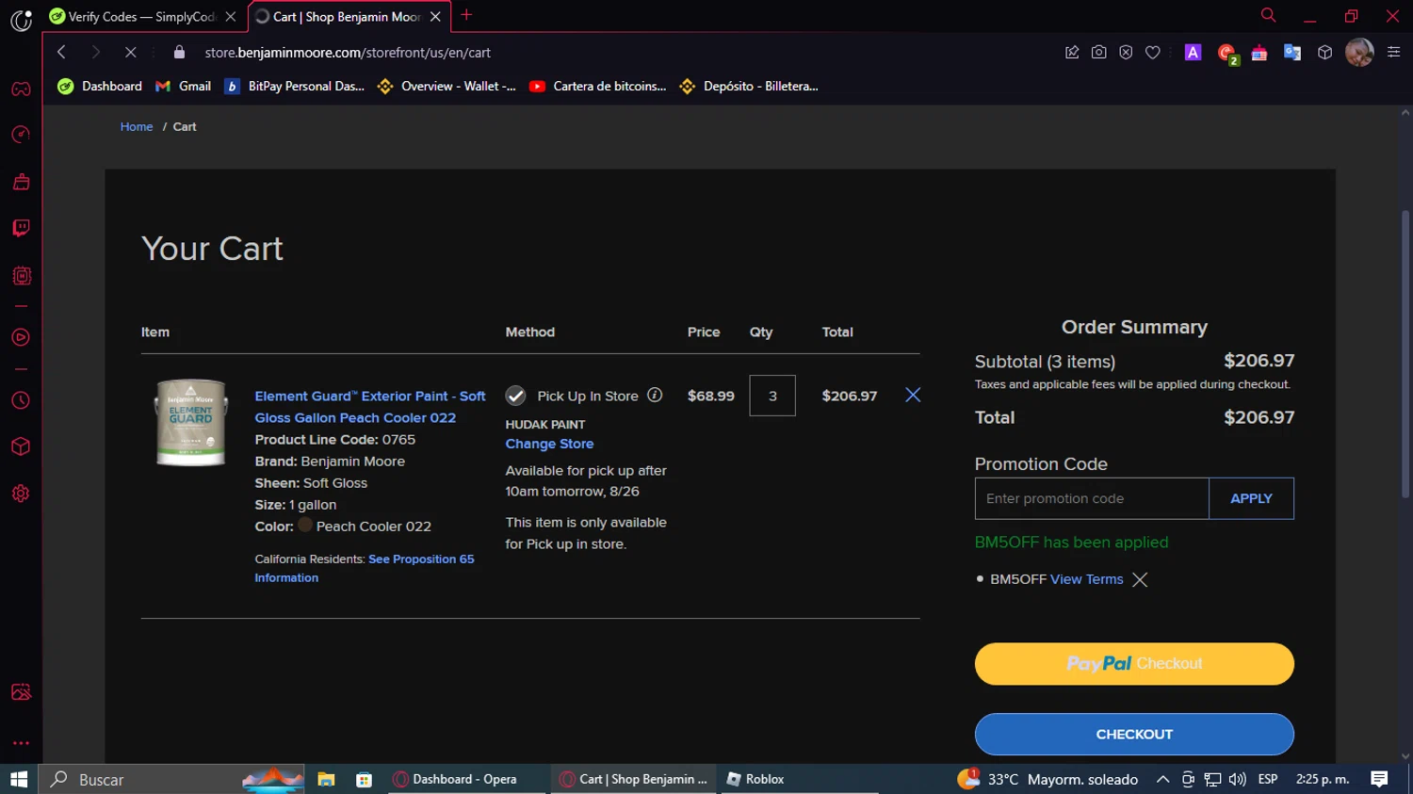Viewport: 1413px width, 794px height.
Task: Open Depósito - Billetera bookmark
Action: [x=748, y=86]
